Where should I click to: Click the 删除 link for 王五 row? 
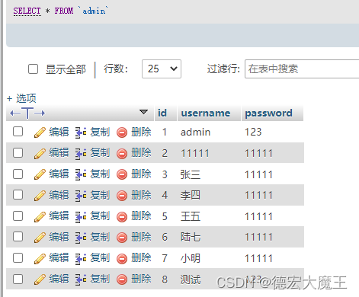(141, 216)
